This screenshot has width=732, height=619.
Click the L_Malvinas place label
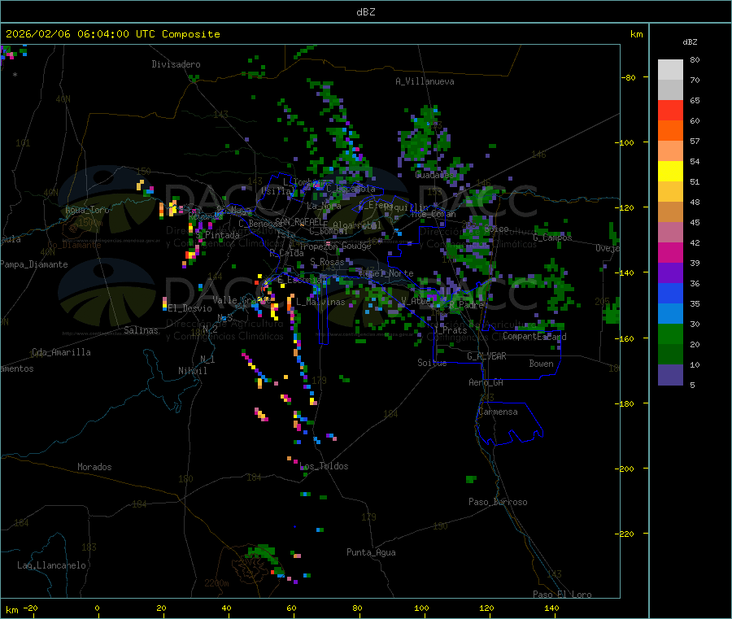[x=320, y=302]
